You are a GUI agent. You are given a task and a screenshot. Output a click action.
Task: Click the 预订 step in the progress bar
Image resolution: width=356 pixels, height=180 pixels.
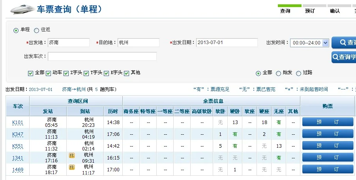click(x=310, y=11)
